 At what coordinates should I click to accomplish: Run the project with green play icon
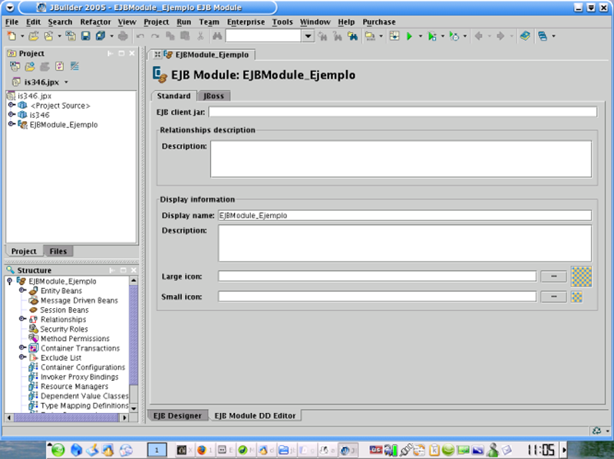click(x=410, y=36)
